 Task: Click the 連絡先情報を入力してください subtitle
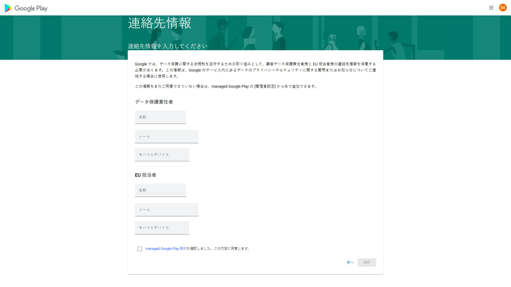tap(167, 46)
